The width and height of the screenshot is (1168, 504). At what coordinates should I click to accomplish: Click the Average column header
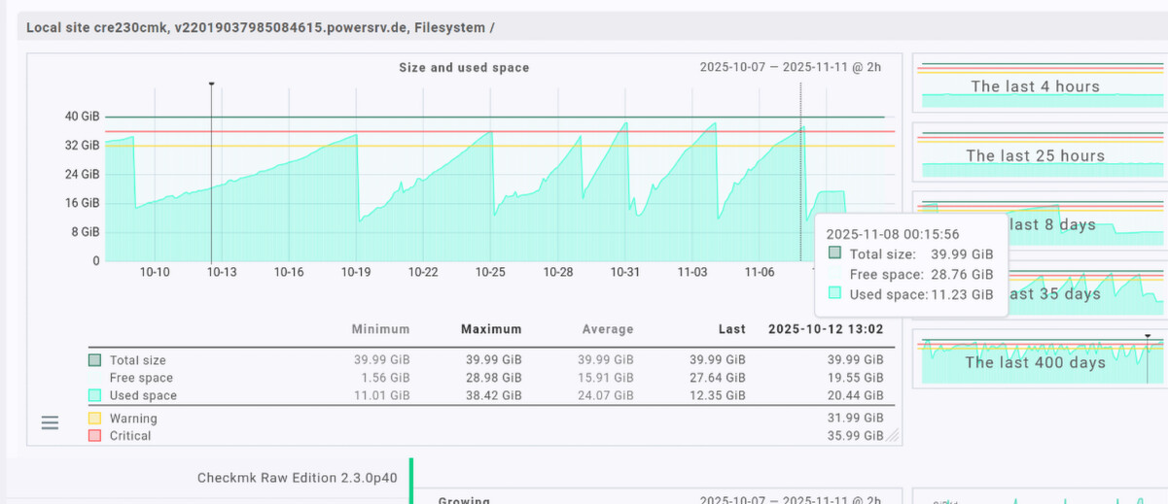(607, 329)
